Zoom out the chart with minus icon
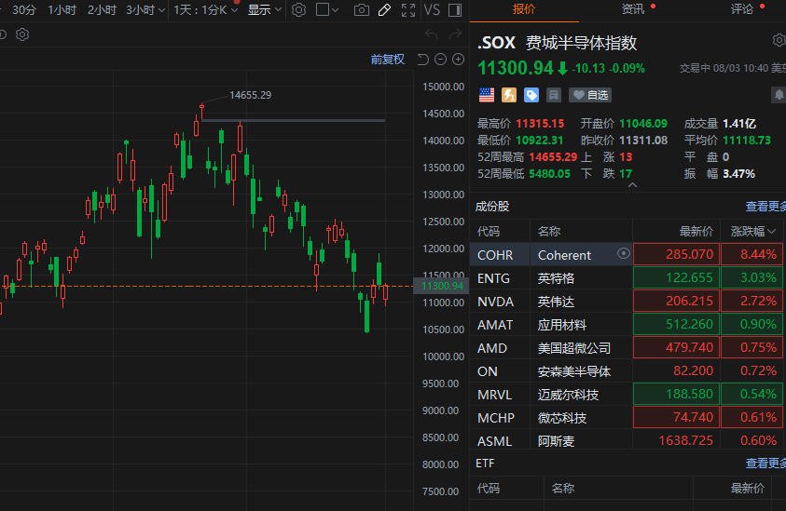 [x=441, y=60]
